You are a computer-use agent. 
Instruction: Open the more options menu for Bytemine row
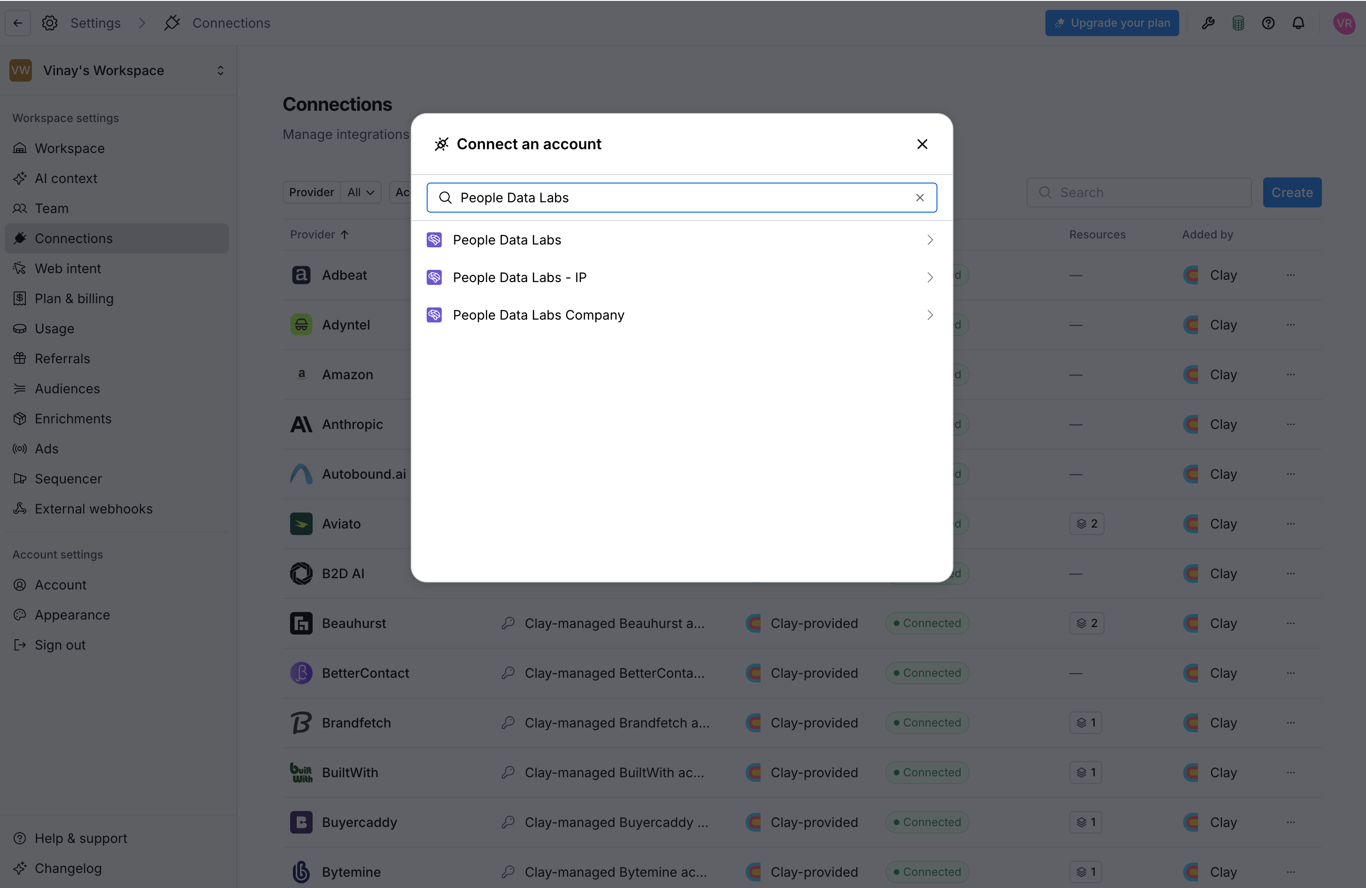(x=1290, y=872)
